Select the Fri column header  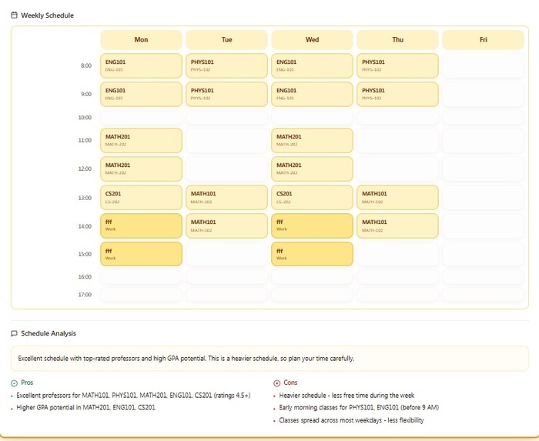coord(484,39)
